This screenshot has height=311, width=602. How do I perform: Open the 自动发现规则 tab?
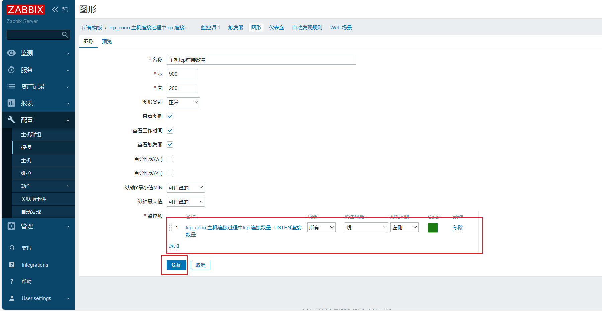click(307, 27)
